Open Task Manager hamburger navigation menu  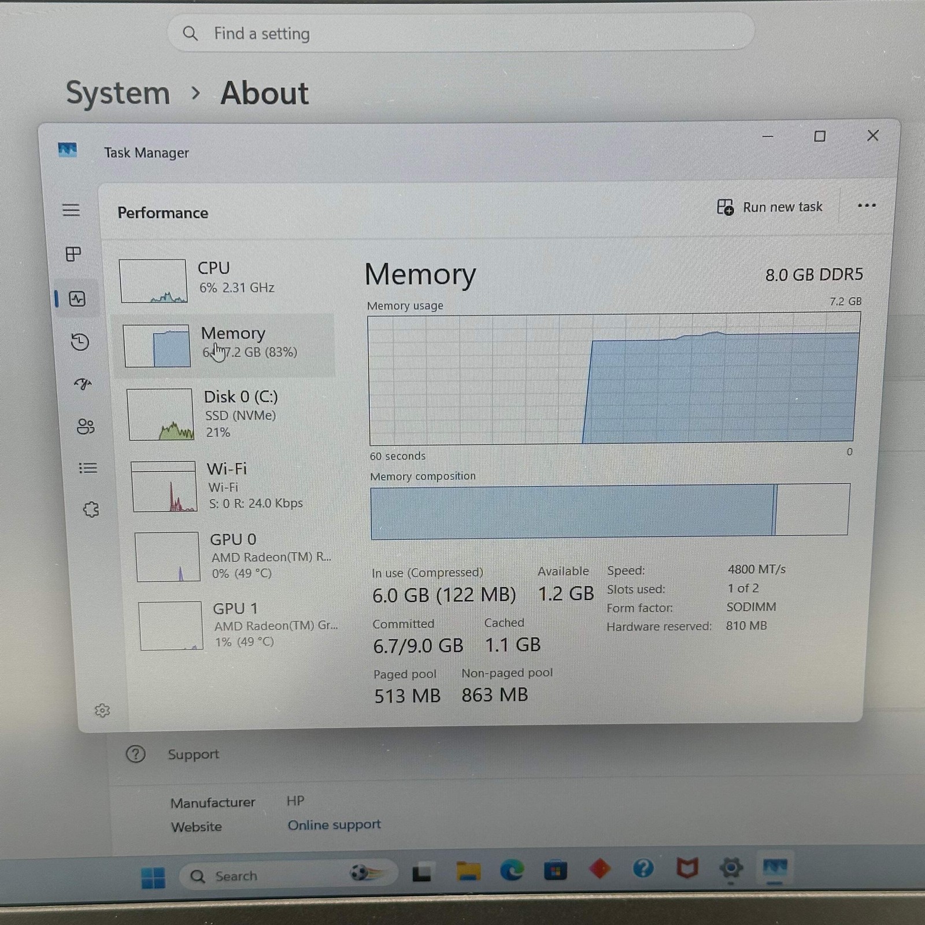click(x=71, y=210)
